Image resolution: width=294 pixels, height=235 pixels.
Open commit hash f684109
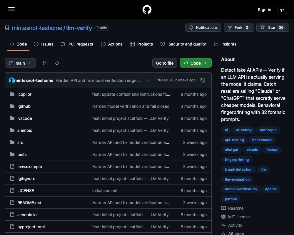pos(165,80)
